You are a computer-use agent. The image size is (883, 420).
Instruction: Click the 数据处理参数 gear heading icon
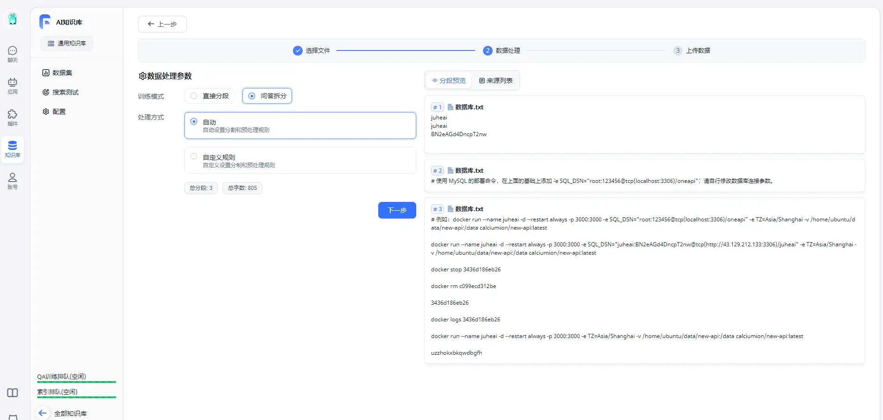coord(142,76)
